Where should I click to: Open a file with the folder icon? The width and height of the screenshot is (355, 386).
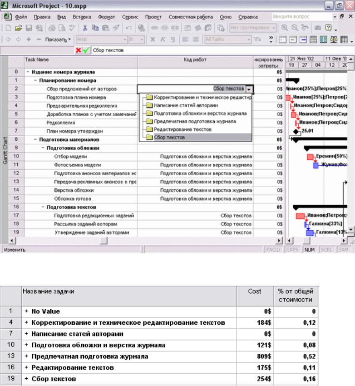[19, 28]
